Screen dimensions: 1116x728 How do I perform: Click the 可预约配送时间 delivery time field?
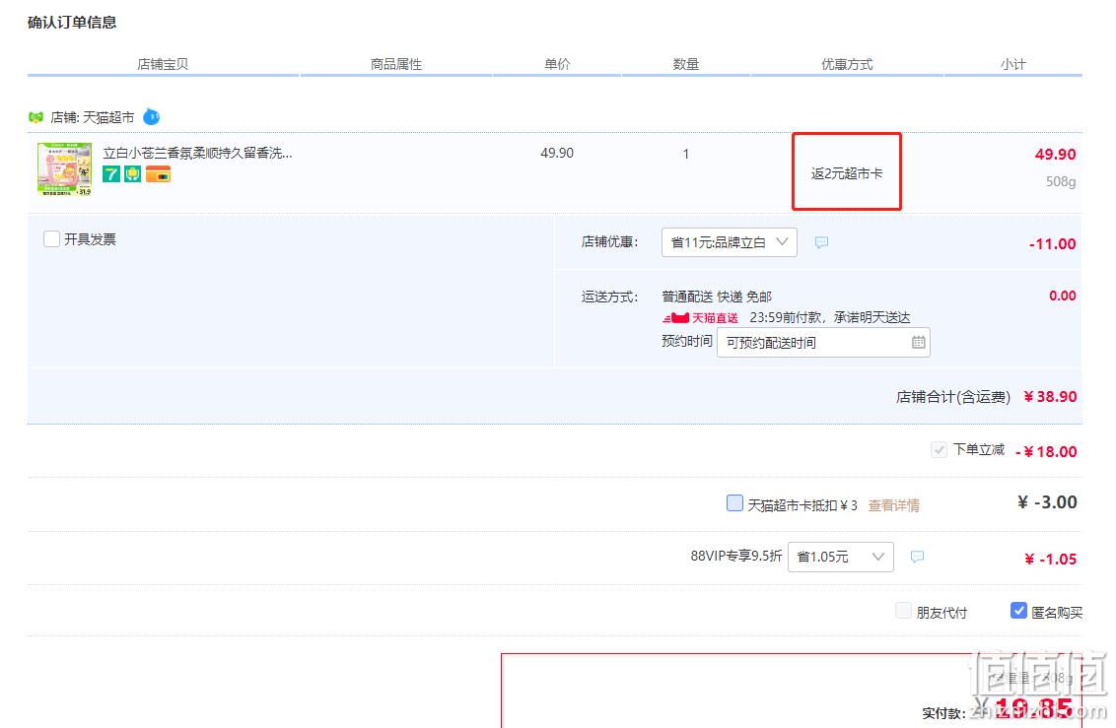(x=823, y=343)
